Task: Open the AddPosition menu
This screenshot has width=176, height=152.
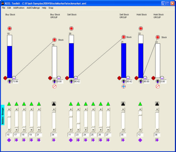Action: coord(19,8)
